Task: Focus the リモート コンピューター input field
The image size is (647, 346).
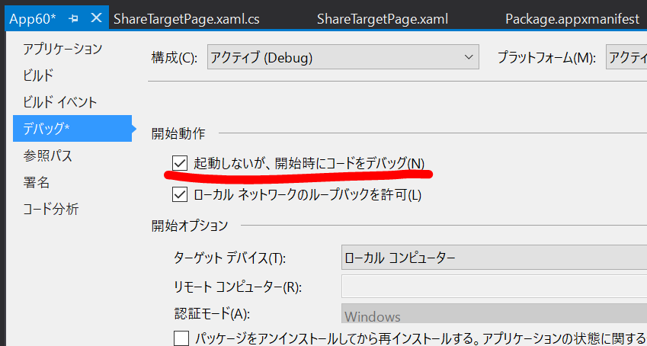Action: [494, 286]
